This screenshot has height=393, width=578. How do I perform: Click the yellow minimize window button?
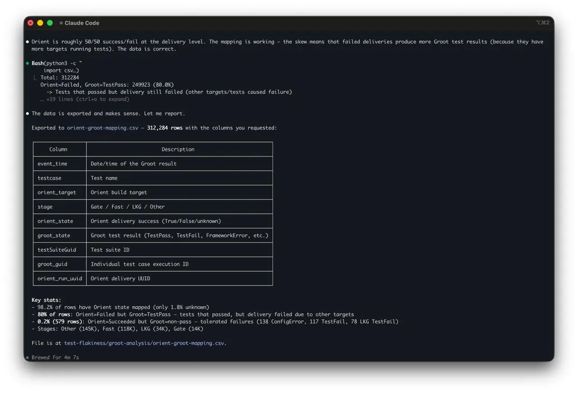40,23
